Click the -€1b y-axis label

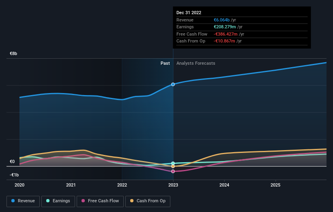14,175
